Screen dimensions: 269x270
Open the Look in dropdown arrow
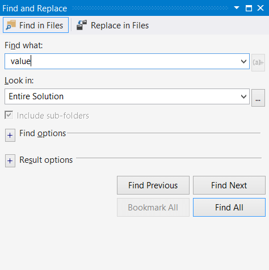[x=243, y=96]
